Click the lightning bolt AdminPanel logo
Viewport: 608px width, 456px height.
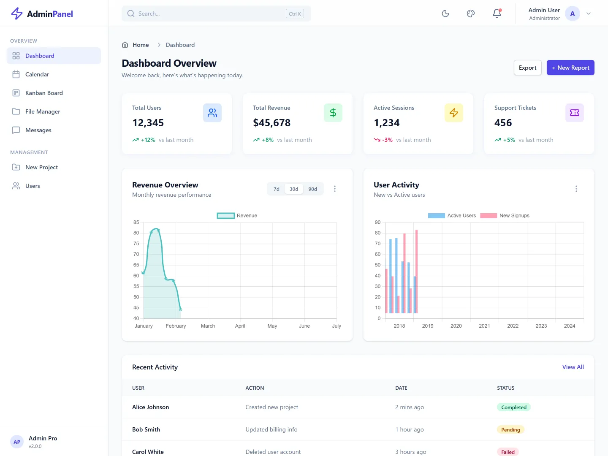[16, 13]
